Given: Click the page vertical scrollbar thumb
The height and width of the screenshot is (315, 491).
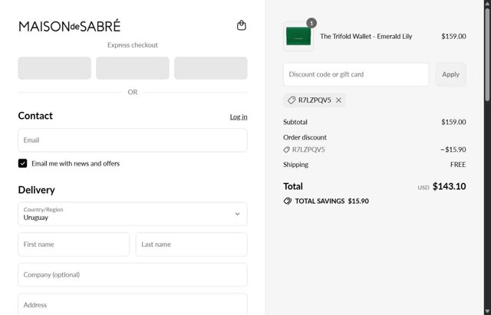Looking at the screenshot, I should (487, 54).
